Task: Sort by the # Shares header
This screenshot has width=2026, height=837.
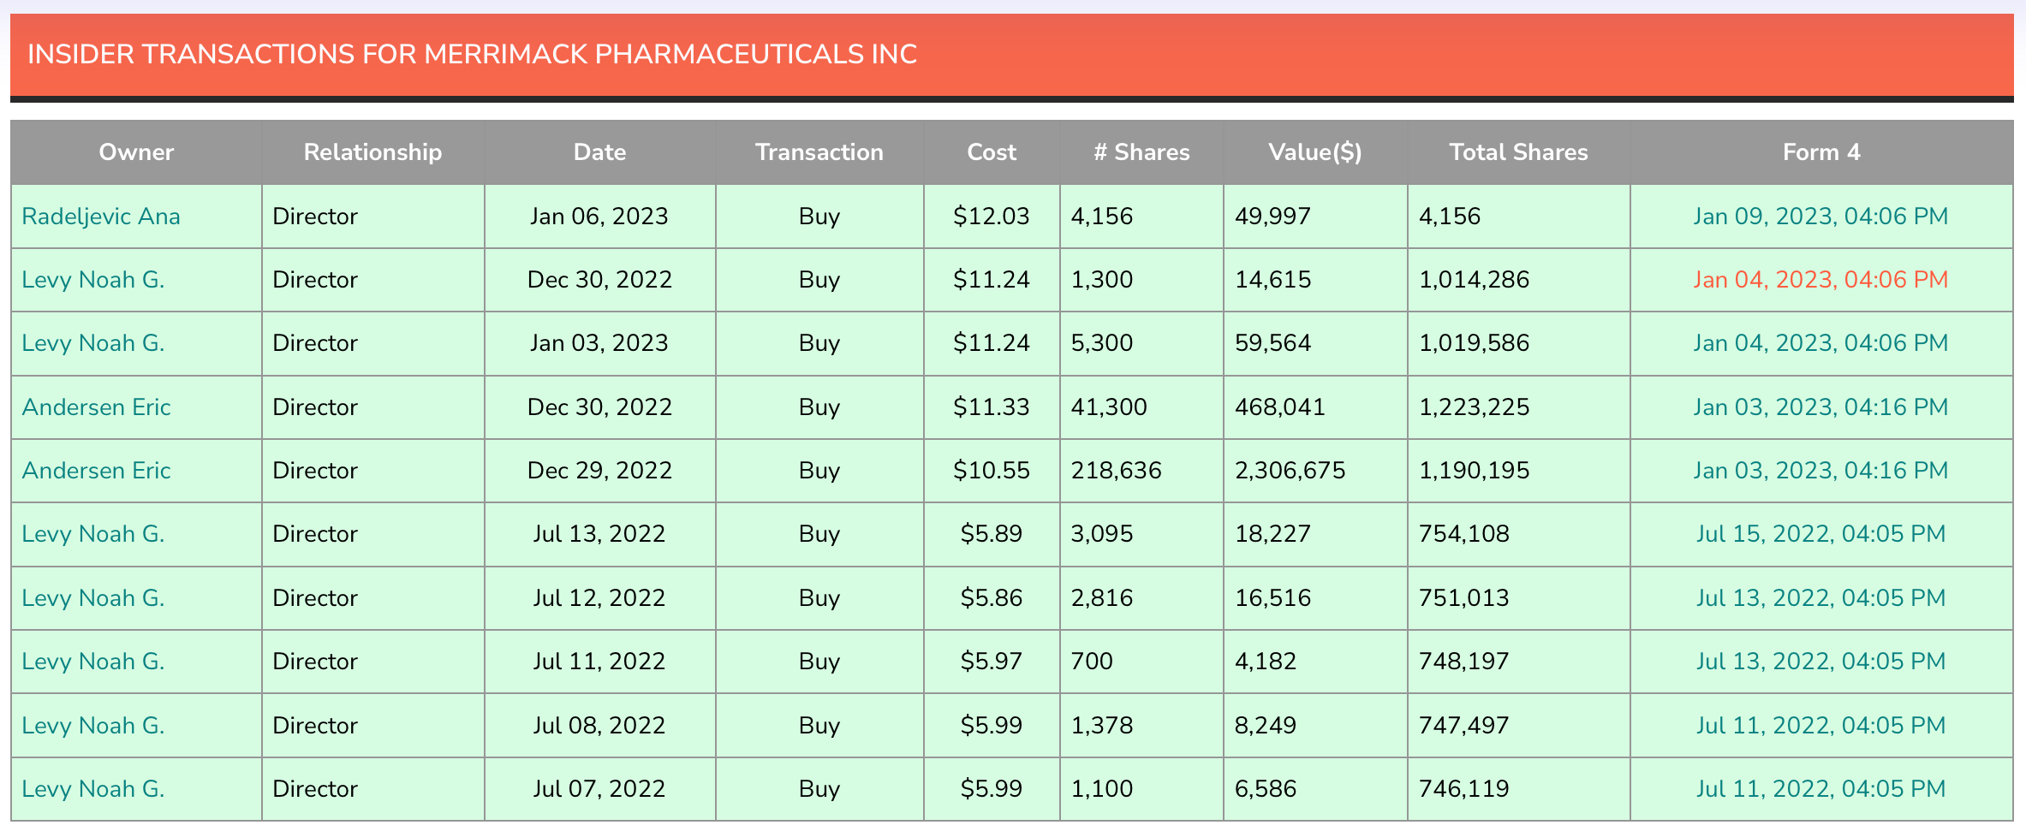Action: pyautogui.click(x=1141, y=151)
